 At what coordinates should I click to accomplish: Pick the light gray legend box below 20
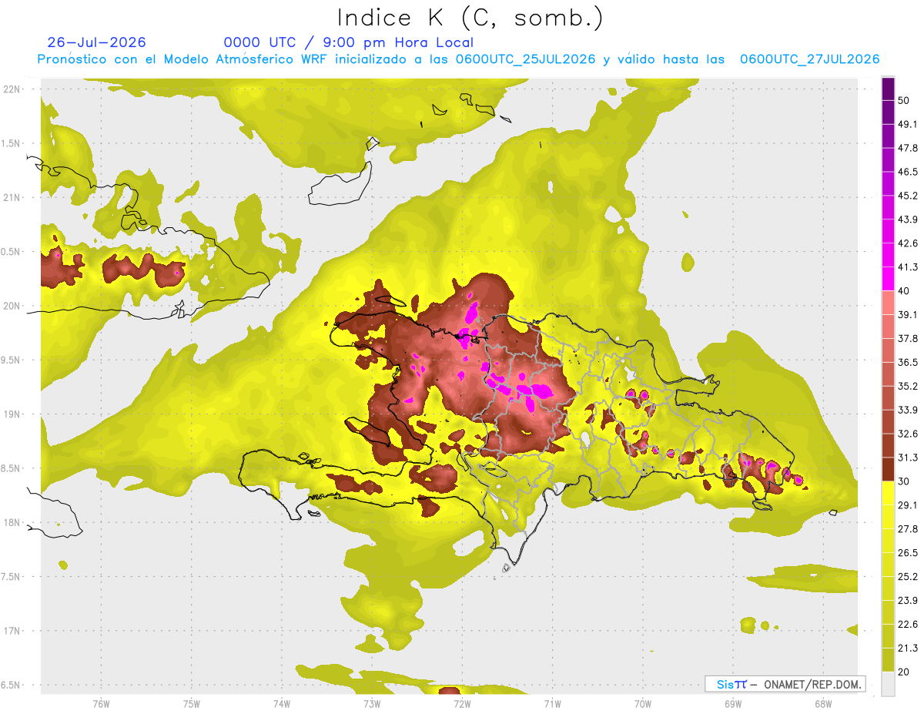(888, 684)
